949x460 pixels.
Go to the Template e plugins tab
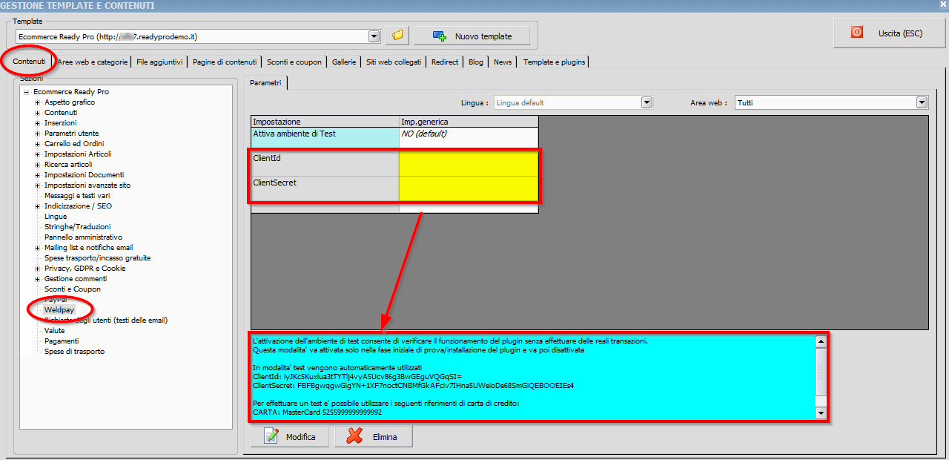click(555, 62)
